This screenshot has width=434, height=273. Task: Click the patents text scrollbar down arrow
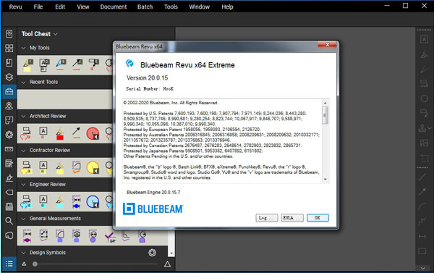(325, 180)
